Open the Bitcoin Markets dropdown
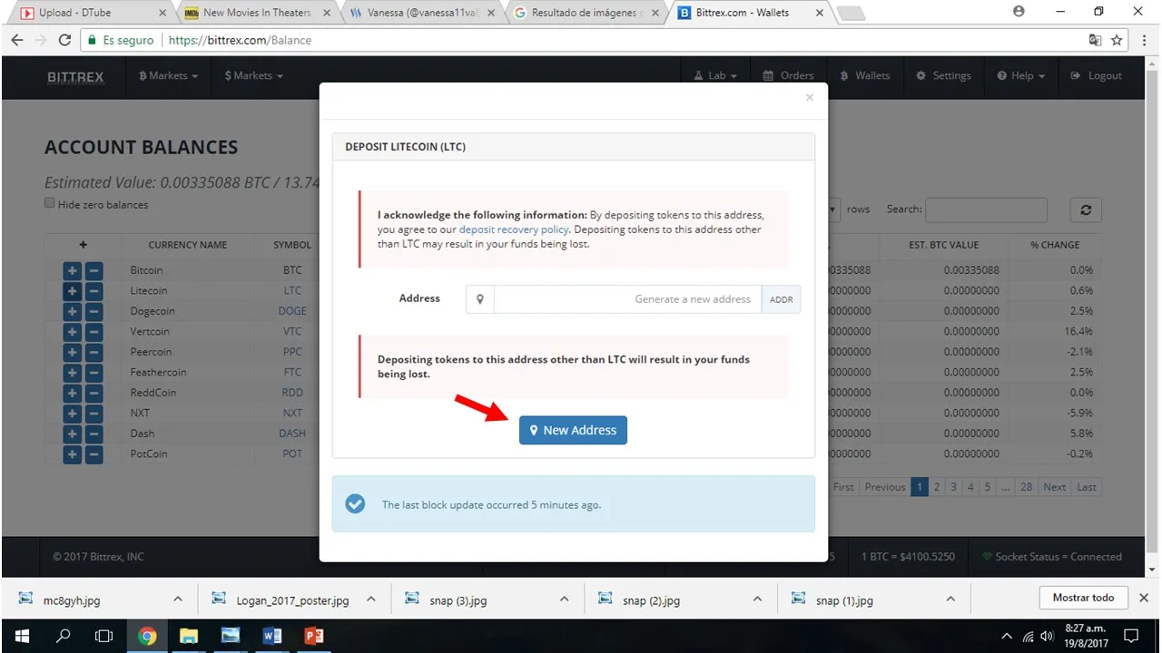Image resolution: width=1162 pixels, height=653 pixels. pyautogui.click(x=169, y=76)
